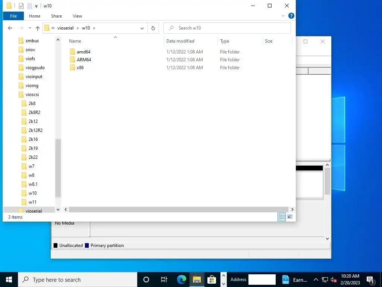Click w10 in the address breadcrumb
382x287 pixels.
86,28
